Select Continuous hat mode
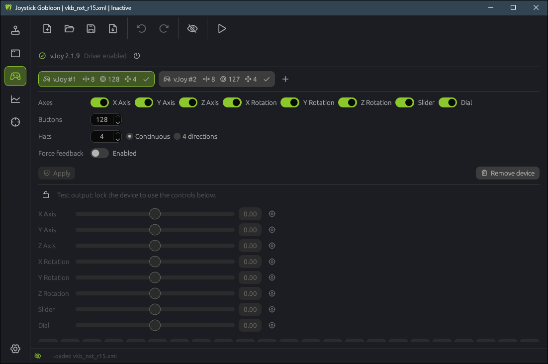The image size is (548, 364). pos(130,137)
